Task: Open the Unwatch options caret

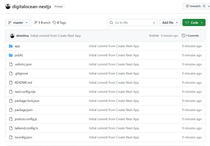Action: click(x=209, y=6)
